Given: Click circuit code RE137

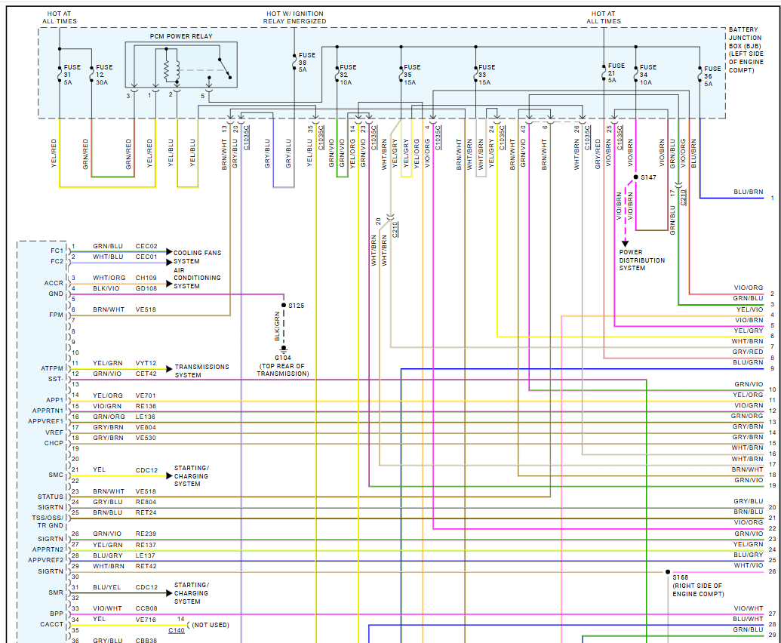Looking at the screenshot, I should (146, 545).
